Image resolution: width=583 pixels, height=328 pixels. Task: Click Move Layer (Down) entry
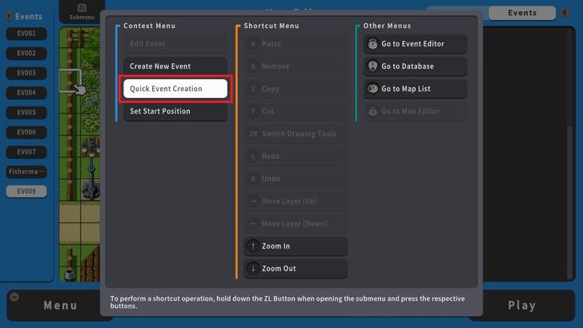pos(296,224)
